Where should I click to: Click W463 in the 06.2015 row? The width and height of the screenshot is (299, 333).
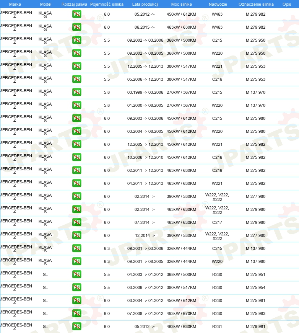click(x=217, y=27)
